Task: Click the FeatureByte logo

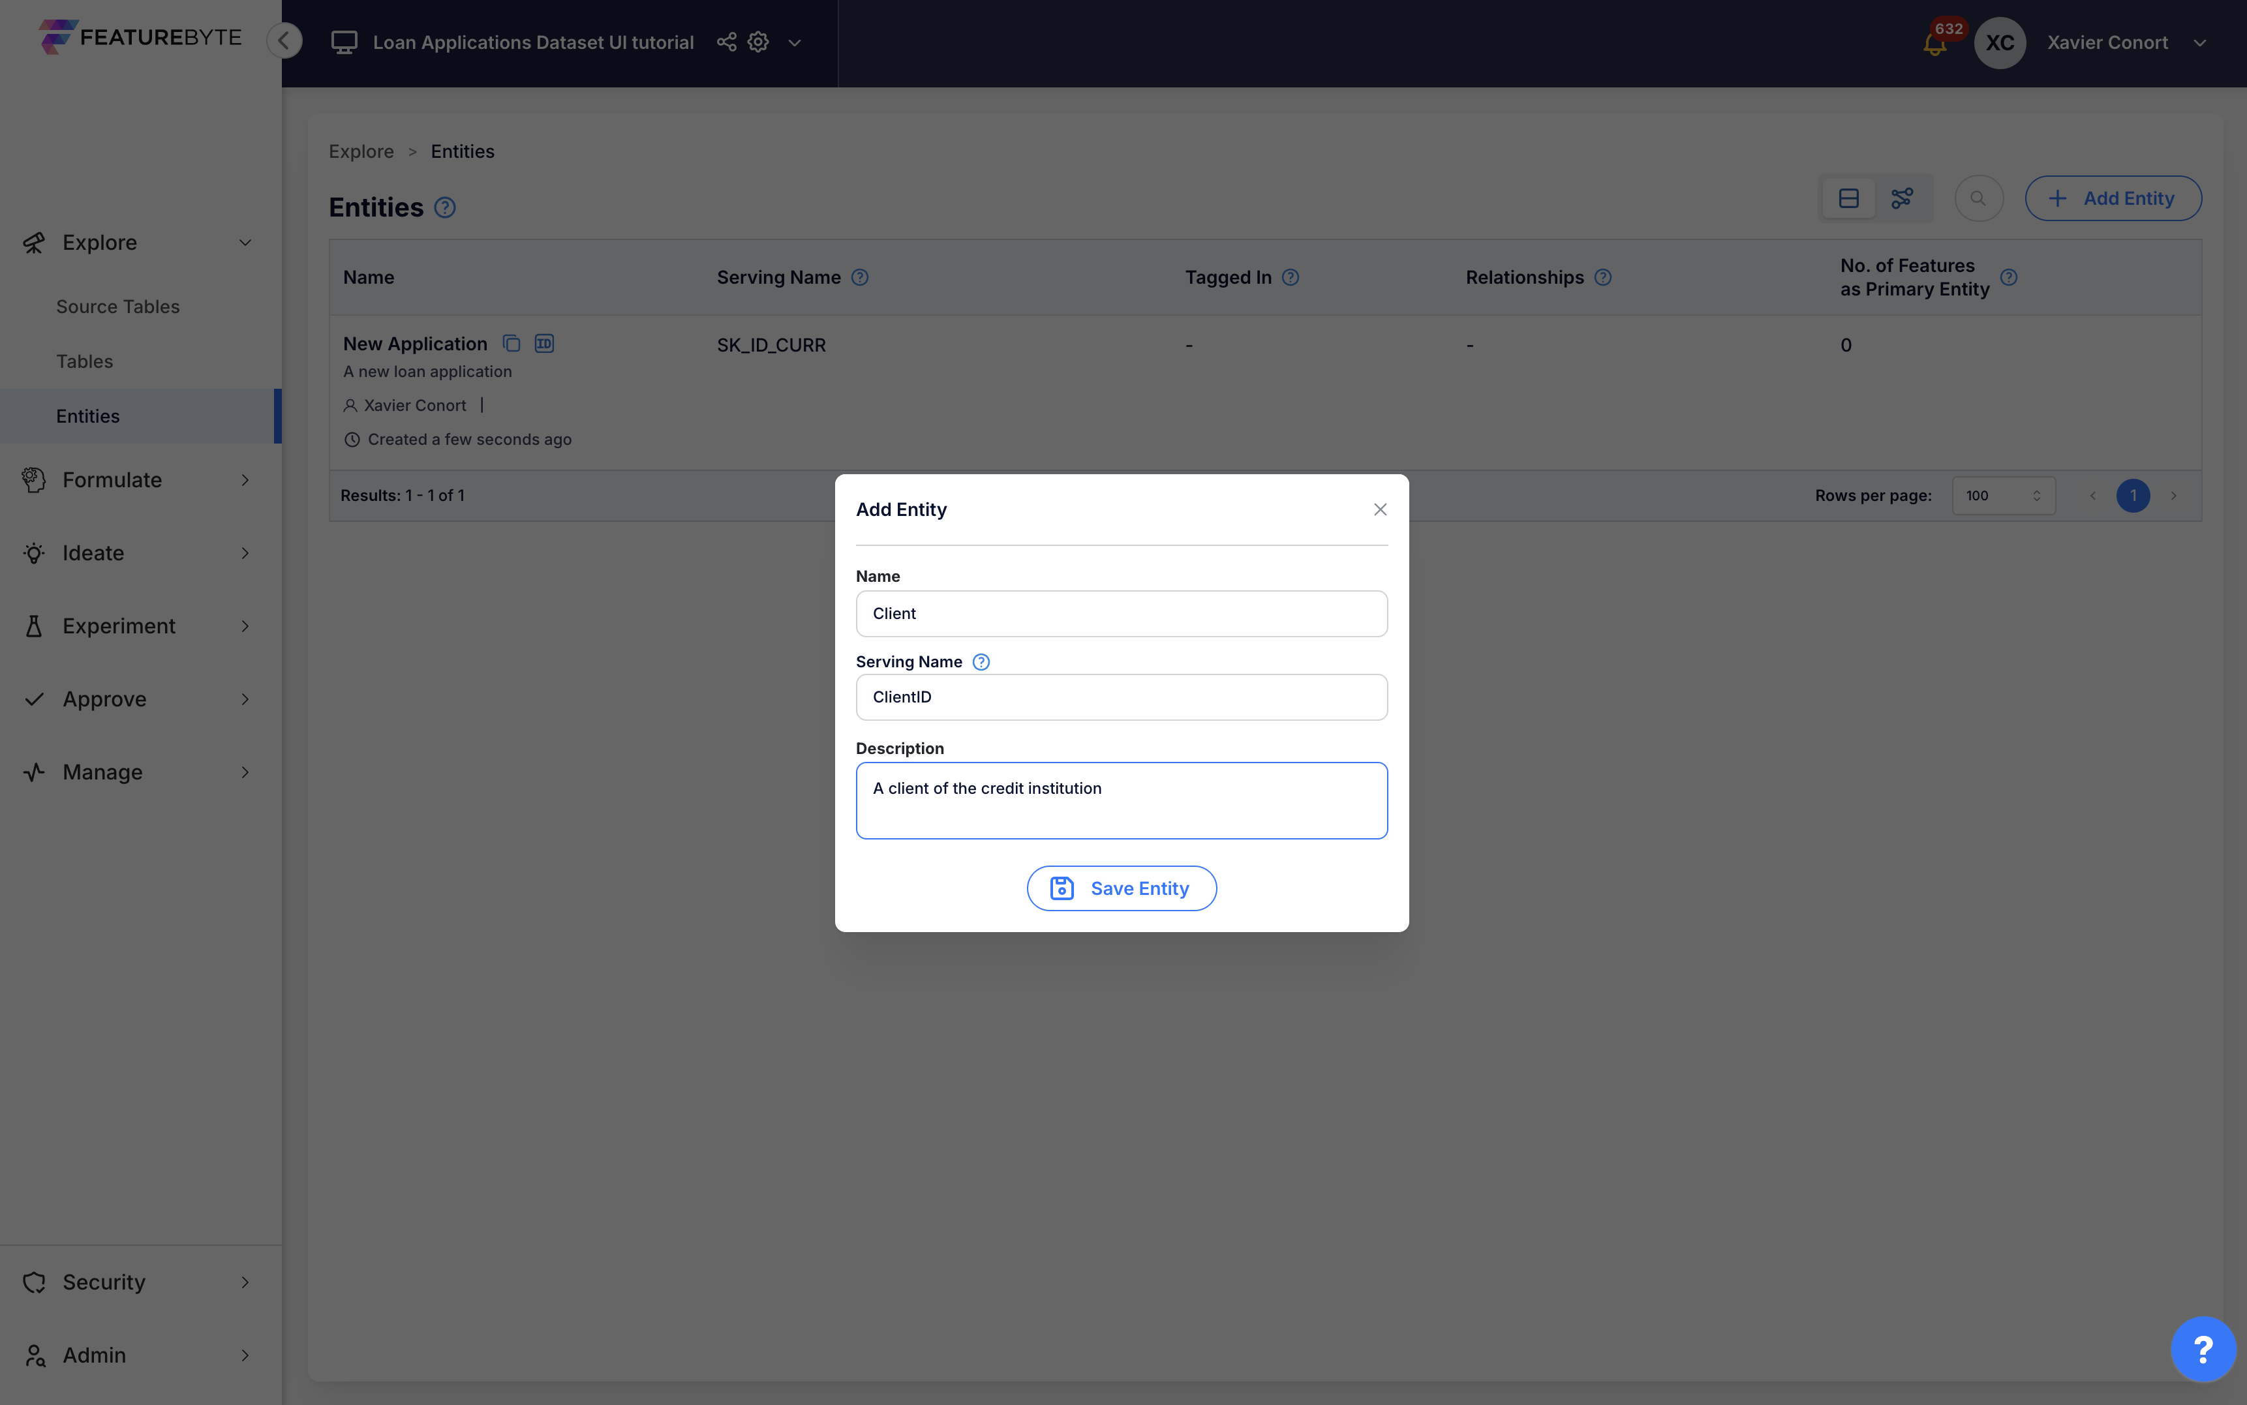Action: click(x=140, y=37)
